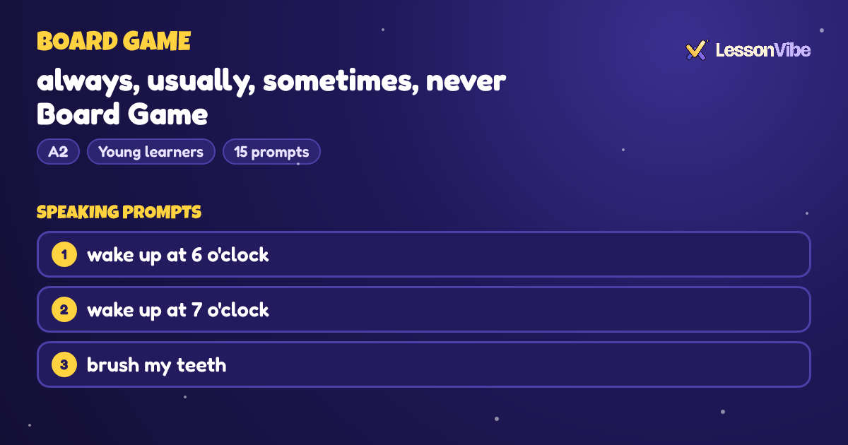Open the "wake up at 6 o'clock" prompt card
This screenshot has width=848, height=445.
(424, 254)
